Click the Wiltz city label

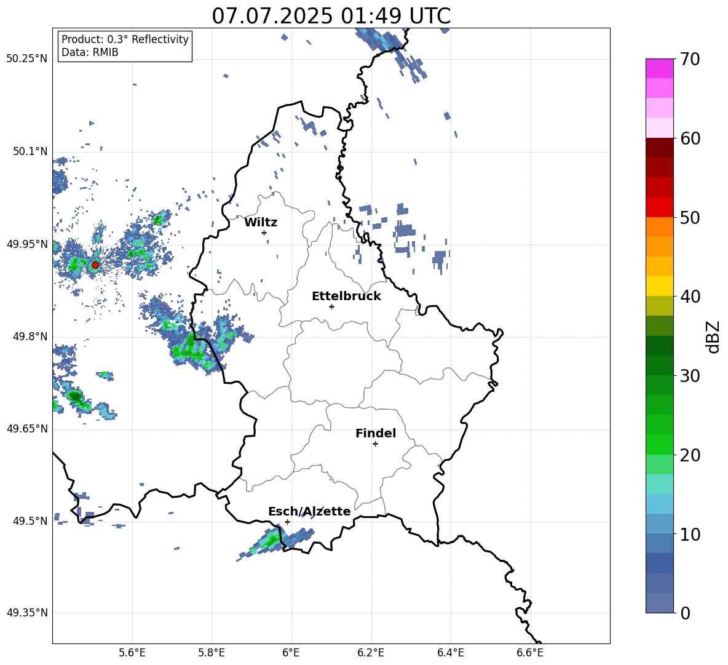point(261,223)
